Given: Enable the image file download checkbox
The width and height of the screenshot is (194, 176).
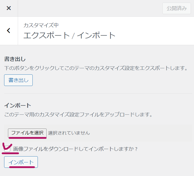Looking at the screenshot, I should [x=7, y=149].
